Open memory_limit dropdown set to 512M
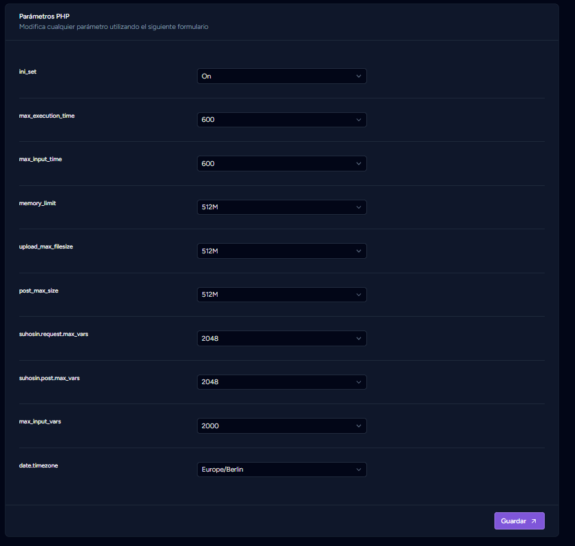This screenshot has width=575, height=546. click(282, 207)
